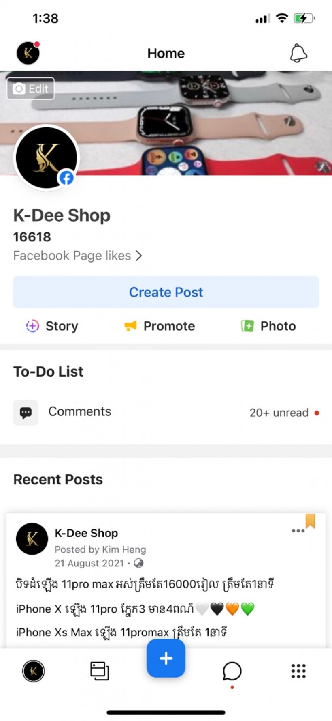Image resolution: width=332 pixels, height=721 pixels.
Task: Open the Comments speech bubble icon
Action: (x=26, y=413)
